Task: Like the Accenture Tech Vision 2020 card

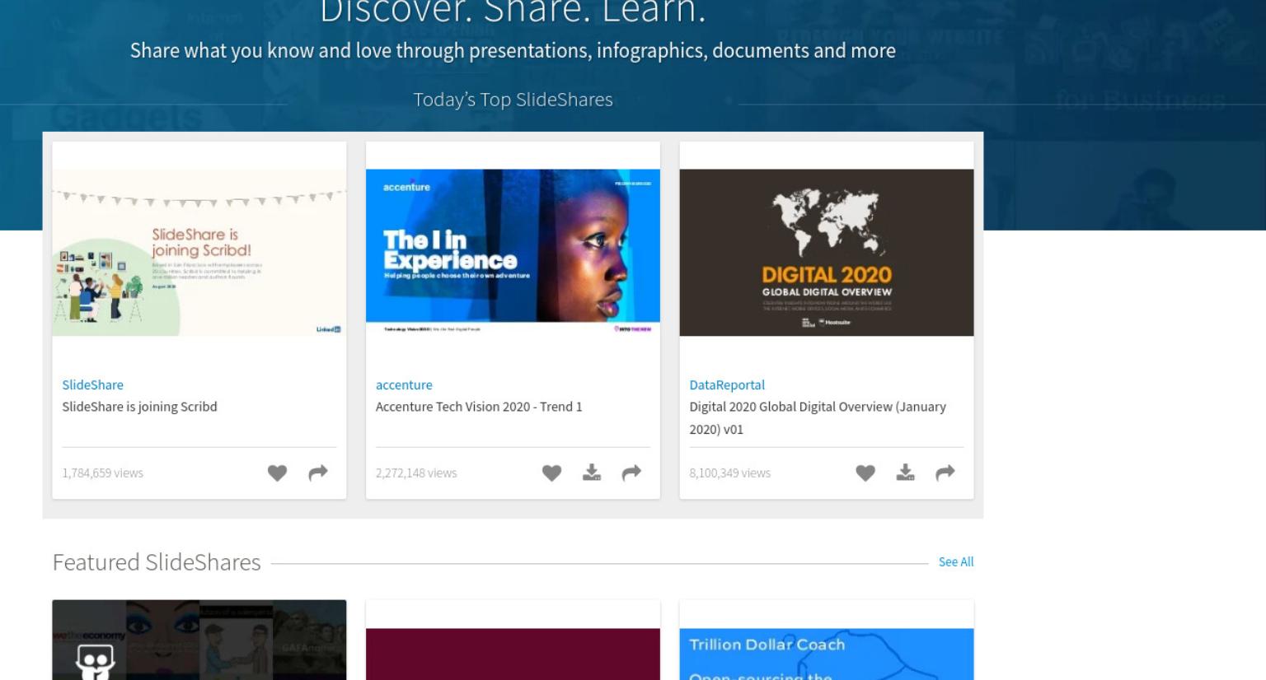Action: pyautogui.click(x=551, y=473)
